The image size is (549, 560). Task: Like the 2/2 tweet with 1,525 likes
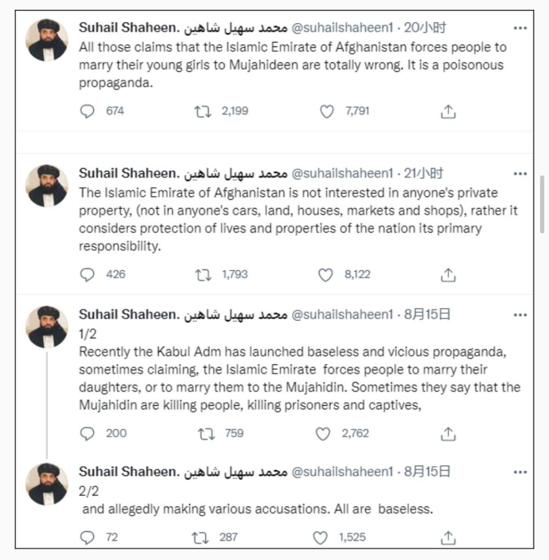tap(320, 538)
